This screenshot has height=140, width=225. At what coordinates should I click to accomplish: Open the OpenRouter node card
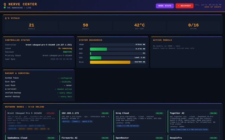139,137
